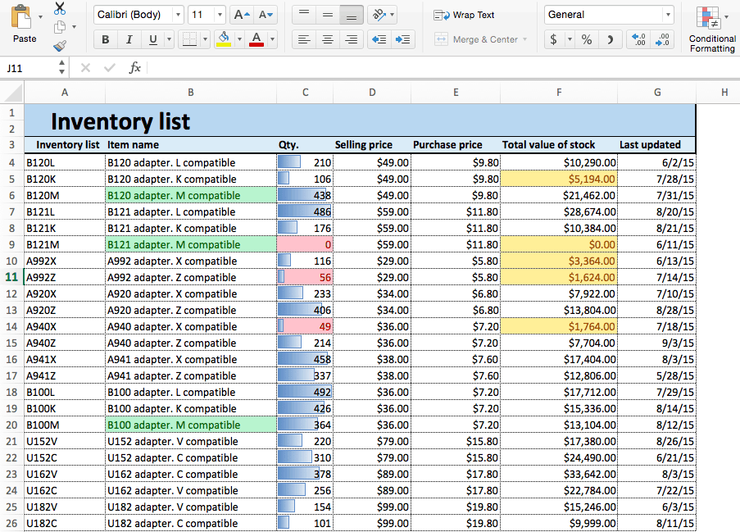Click the Wrap Text button
The image size is (740, 532).
point(465,15)
